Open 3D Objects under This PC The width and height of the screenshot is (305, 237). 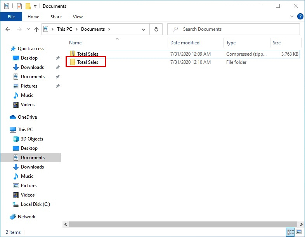32,139
